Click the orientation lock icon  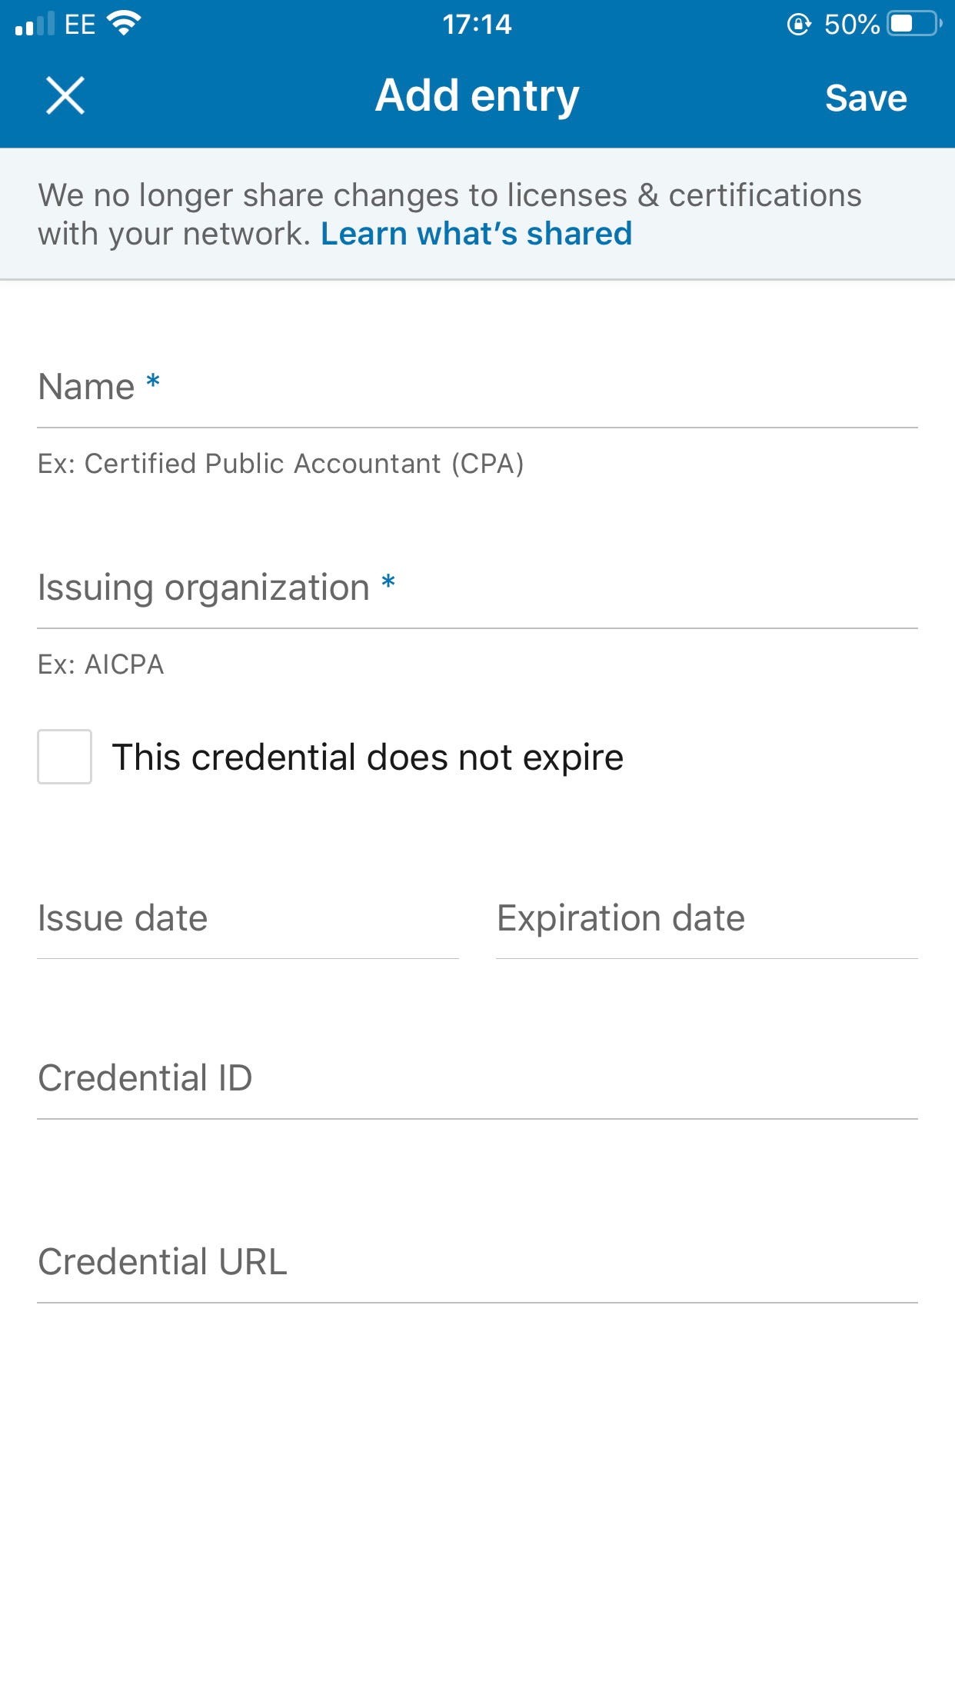[x=800, y=23]
